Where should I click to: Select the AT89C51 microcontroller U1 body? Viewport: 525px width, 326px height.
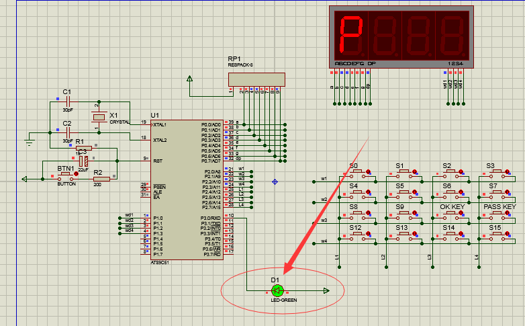(187, 190)
